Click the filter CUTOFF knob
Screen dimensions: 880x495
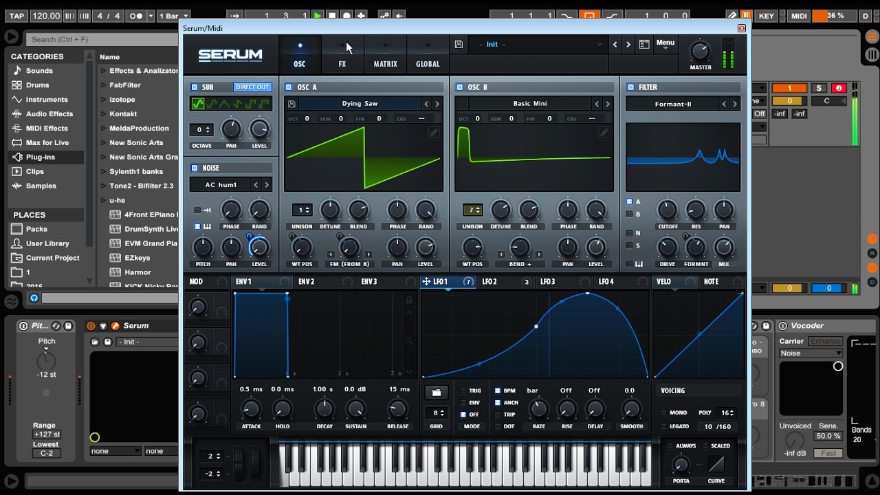coord(667,210)
